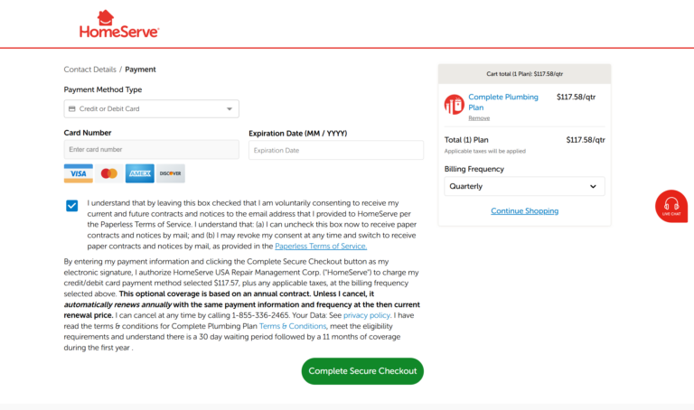Focus the Card Number input field
694x410 pixels.
point(151,150)
